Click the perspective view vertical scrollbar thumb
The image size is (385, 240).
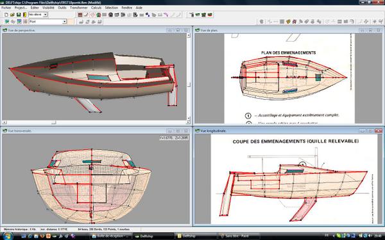point(189,84)
